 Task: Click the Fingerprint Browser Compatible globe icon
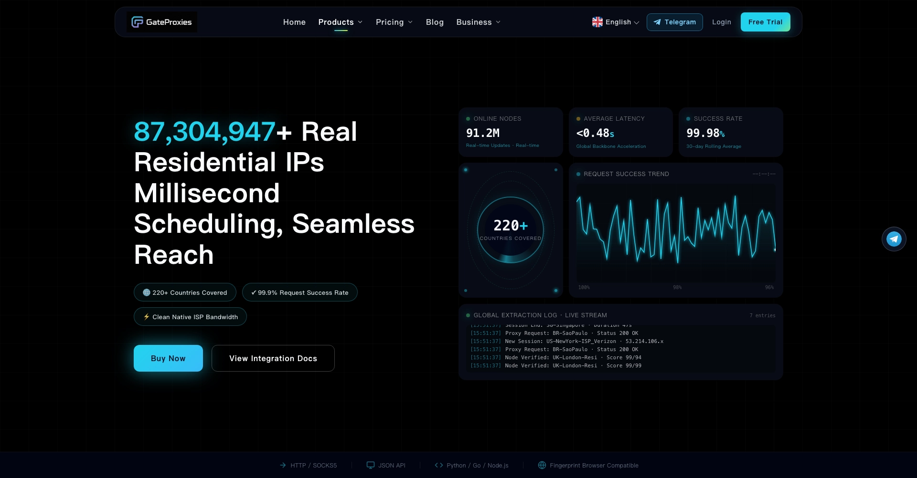[542, 465]
